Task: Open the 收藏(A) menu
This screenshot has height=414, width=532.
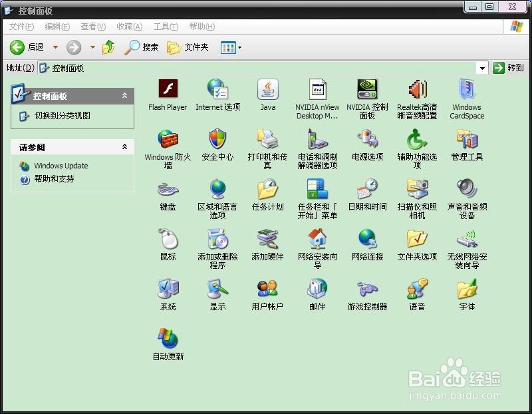Action: pyautogui.click(x=129, y=27)
